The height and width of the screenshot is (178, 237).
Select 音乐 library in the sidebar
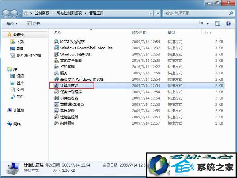point(20,97)
